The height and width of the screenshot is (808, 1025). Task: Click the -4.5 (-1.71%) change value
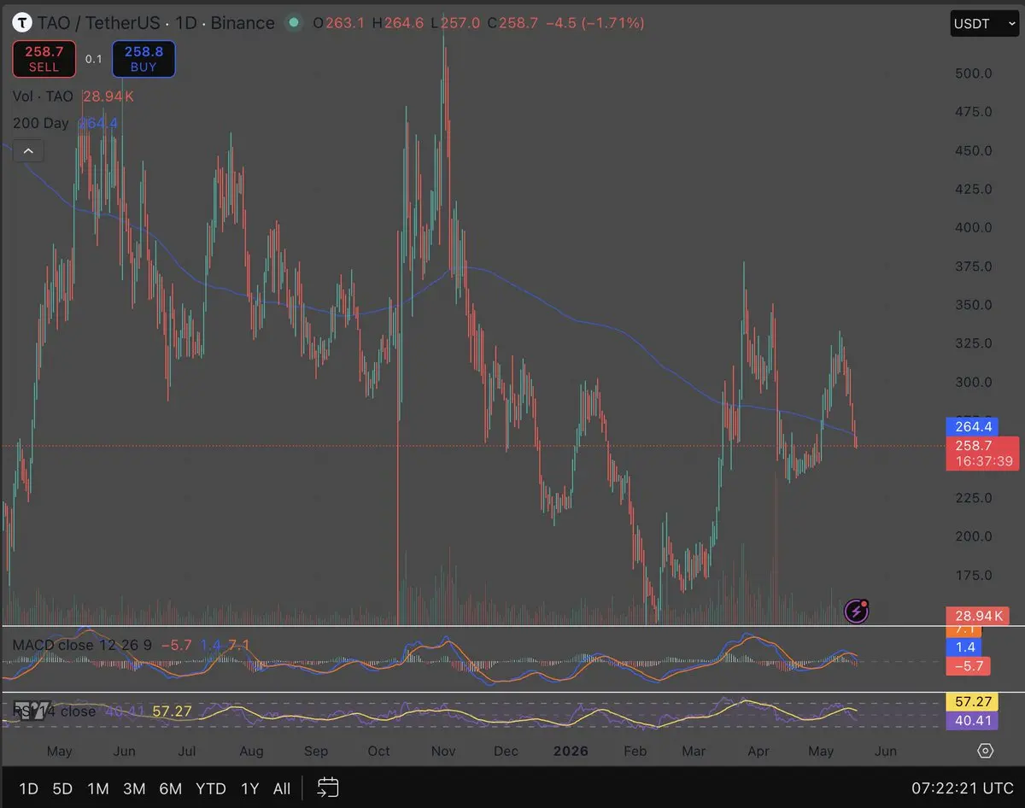pyautogui.click(x=596, y=23)
